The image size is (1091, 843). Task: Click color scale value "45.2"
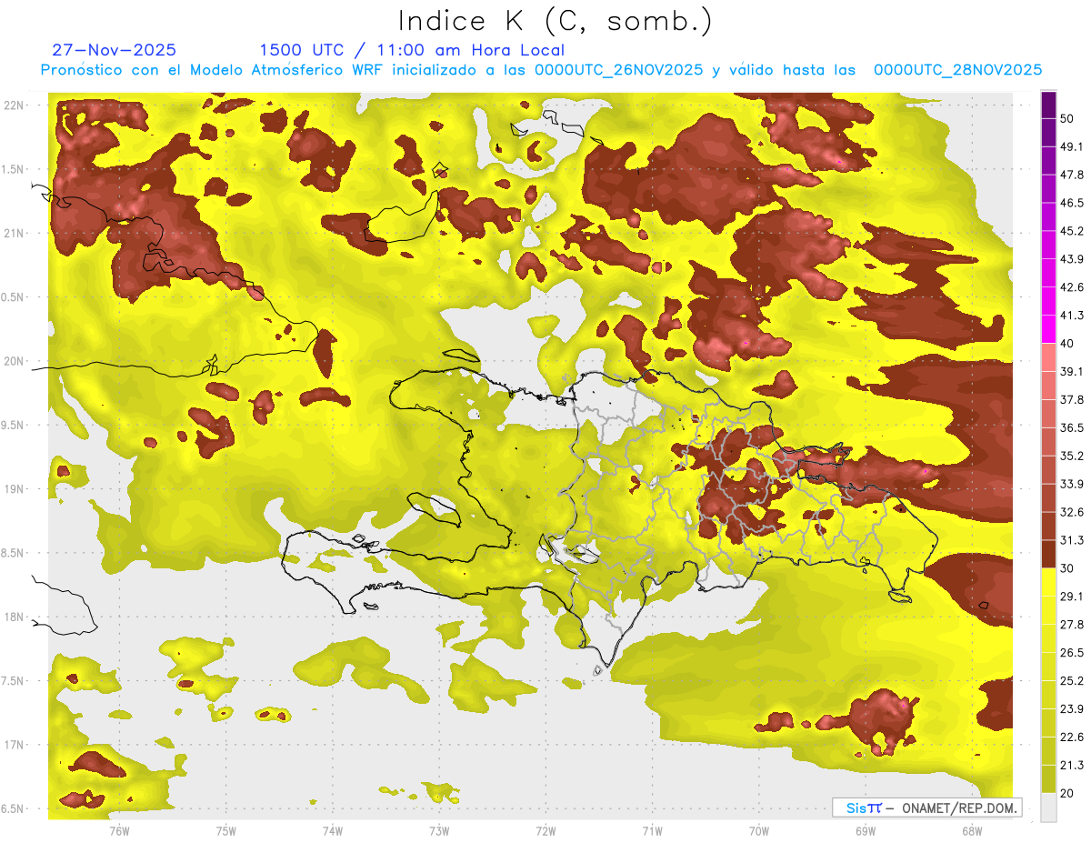[1071, 231]
